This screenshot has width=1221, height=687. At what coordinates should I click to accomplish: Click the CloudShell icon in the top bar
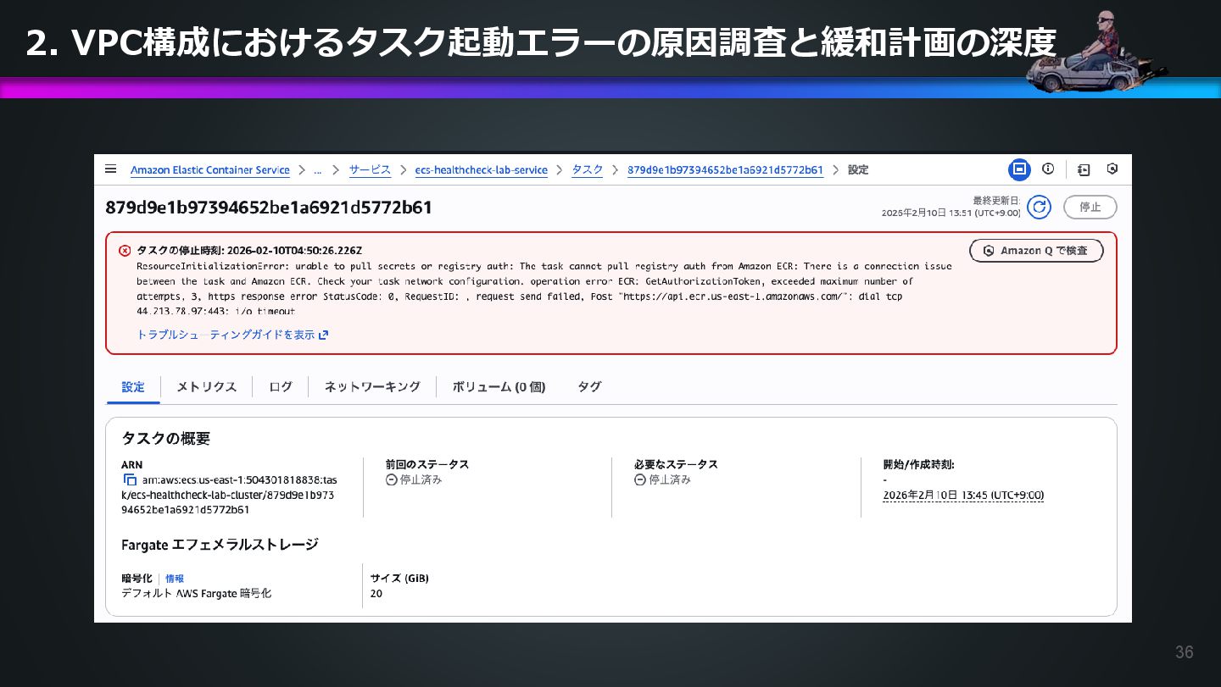coord(1019,169)
